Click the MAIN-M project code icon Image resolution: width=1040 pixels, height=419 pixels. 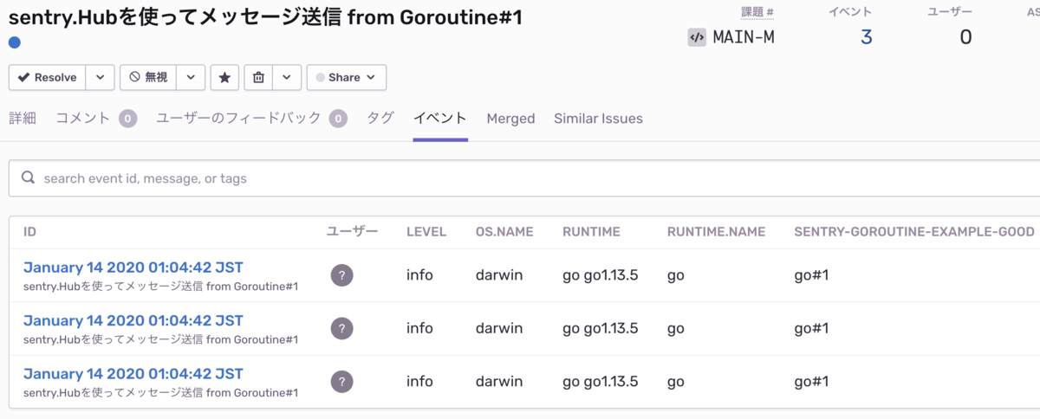(x=697, y=37)
